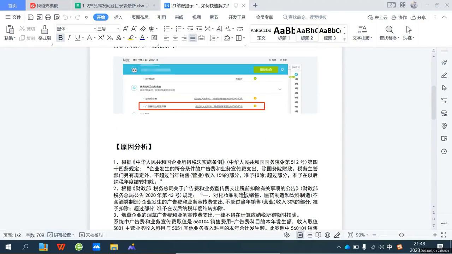Open the highlight color tool
The image size is (452, 254).
coord(131,37)
